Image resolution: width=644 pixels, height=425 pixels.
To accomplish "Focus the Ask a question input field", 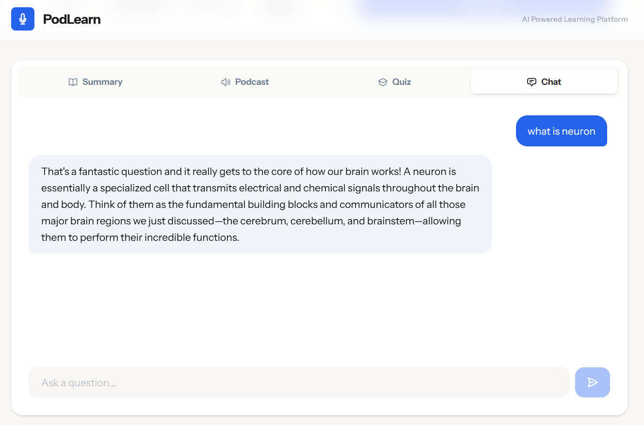I will click(x=299, y=382).
